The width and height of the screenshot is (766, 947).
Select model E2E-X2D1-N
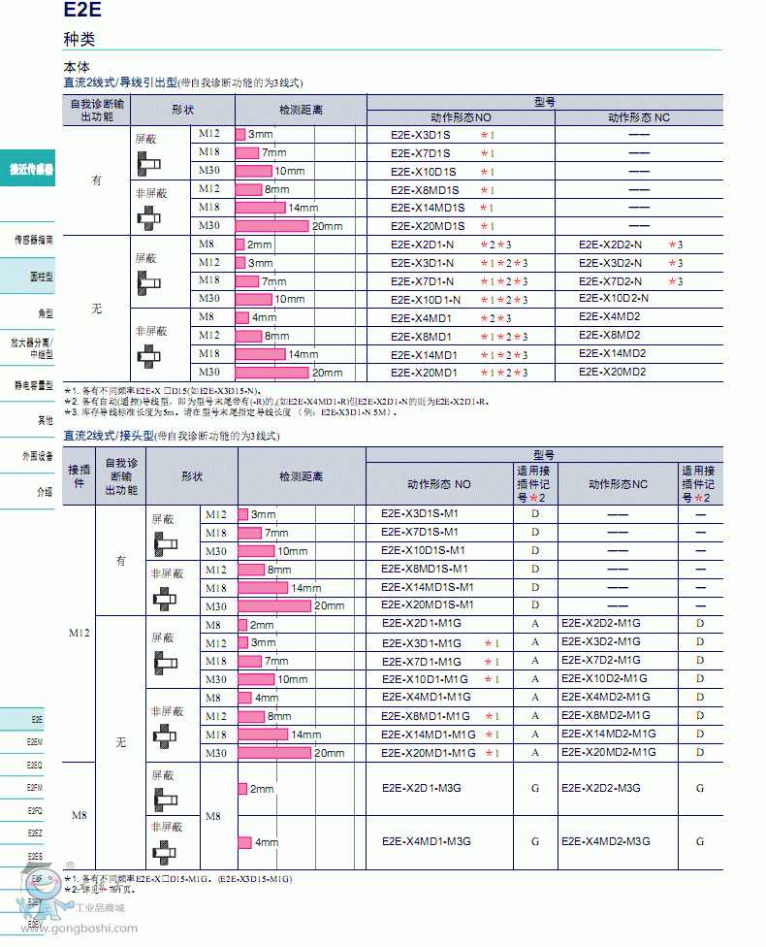[422, 245]
